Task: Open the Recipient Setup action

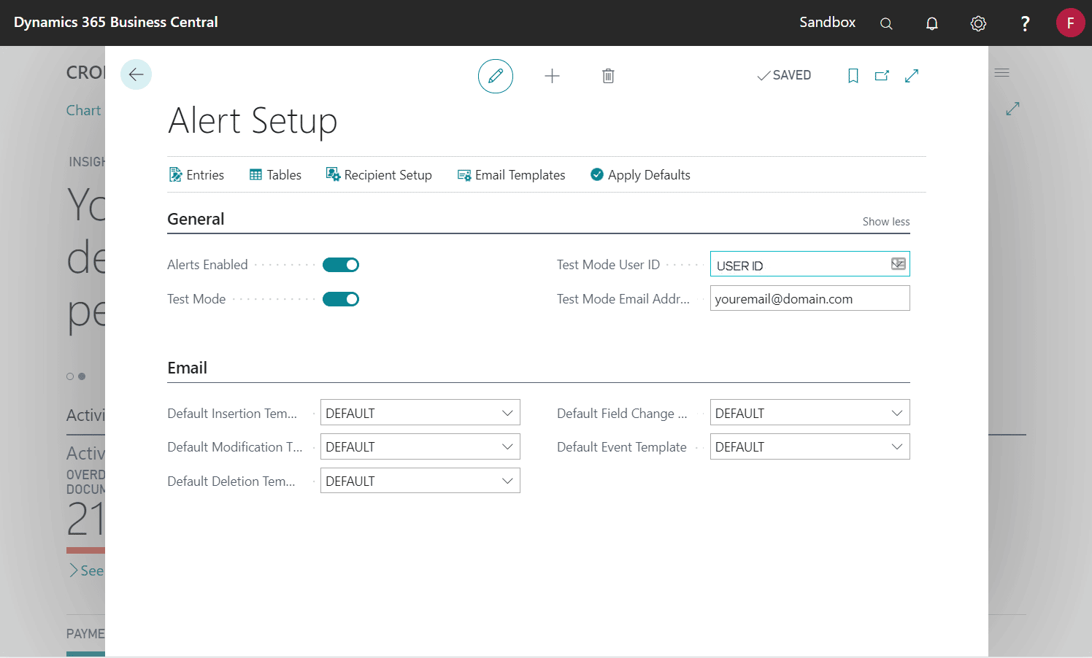Action: point(379,175)
